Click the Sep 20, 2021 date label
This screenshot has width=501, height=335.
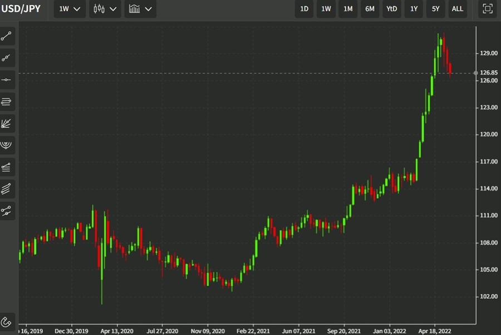(x=344, y=331)
